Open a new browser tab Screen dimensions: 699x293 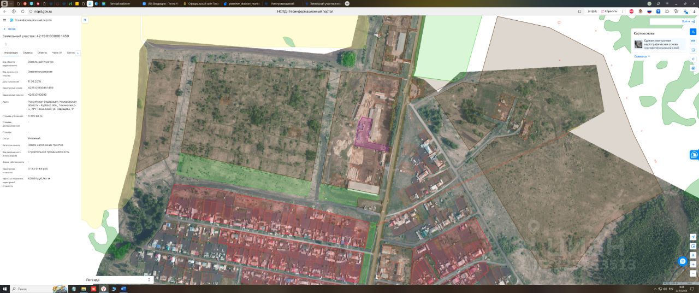(347, 3)
